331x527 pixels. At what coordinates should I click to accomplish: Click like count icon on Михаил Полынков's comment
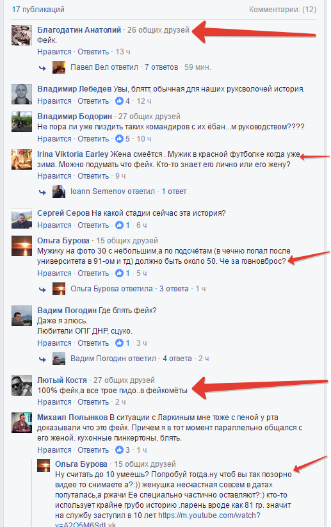[119, 450]
